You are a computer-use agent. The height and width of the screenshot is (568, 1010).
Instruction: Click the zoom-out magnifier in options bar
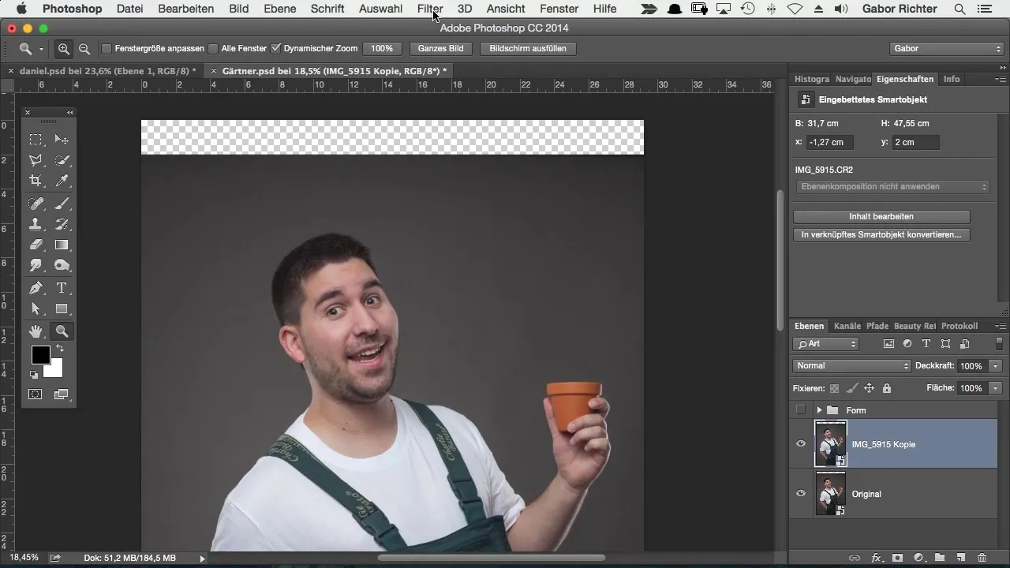(84, 49)
